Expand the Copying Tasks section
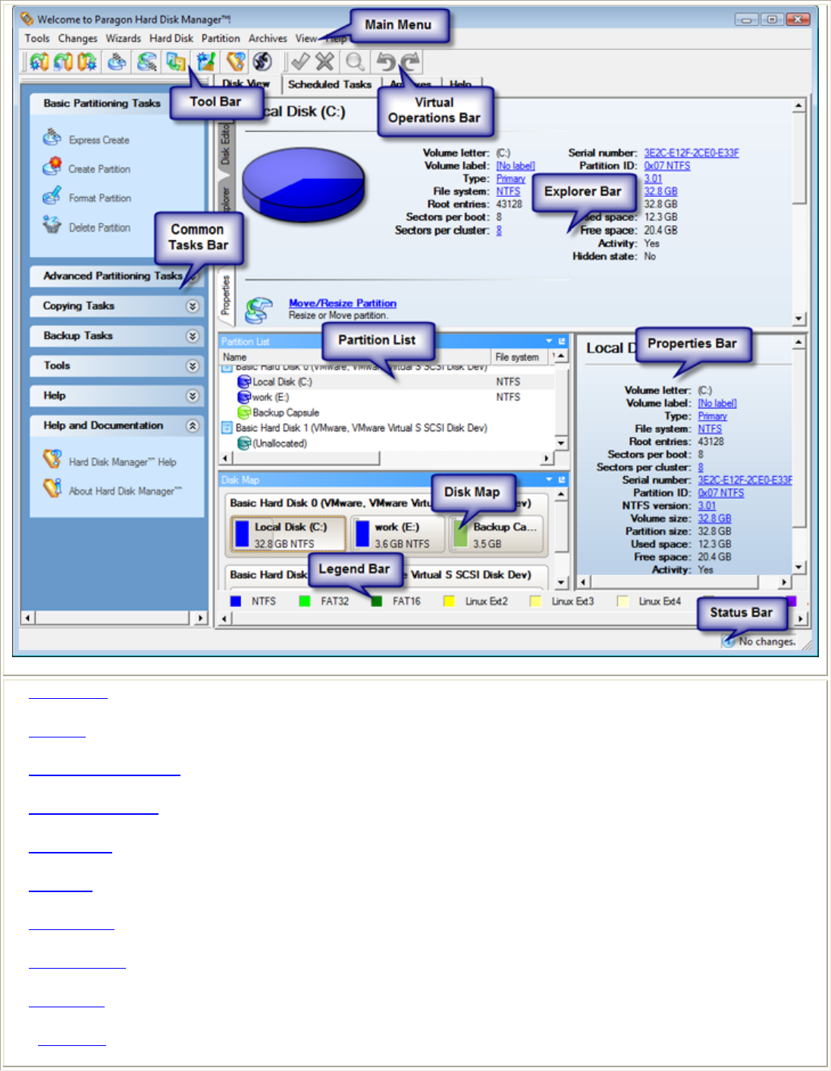This screenshot has width=831, height=1071. 193,306
